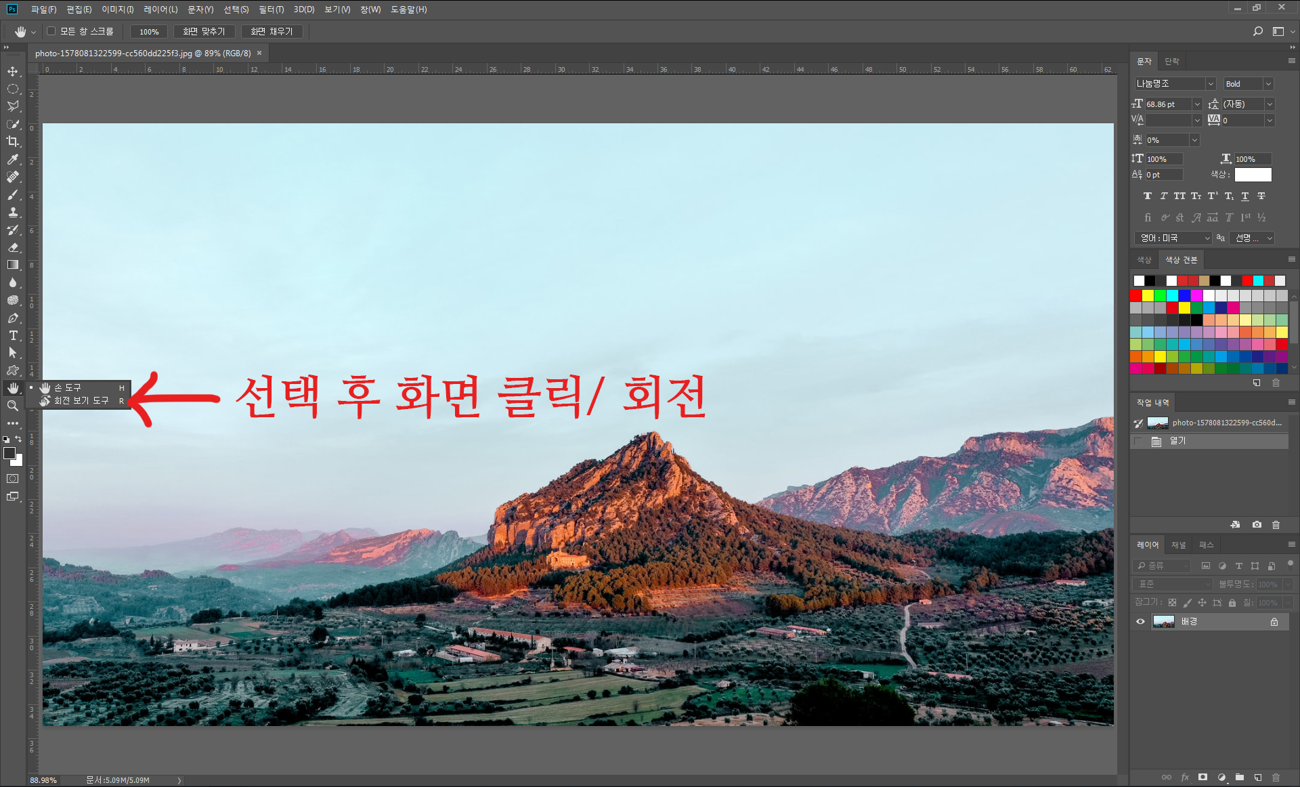The height and width of the screenshot is (787, 1300).
Task: Select the Brush tool
Action: tap(13, 194)
